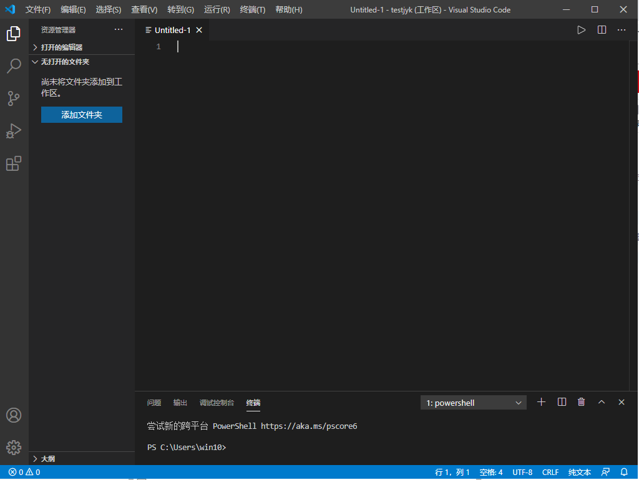
Task: Open editor more actions ellipsis
Action: click(622, 30)
